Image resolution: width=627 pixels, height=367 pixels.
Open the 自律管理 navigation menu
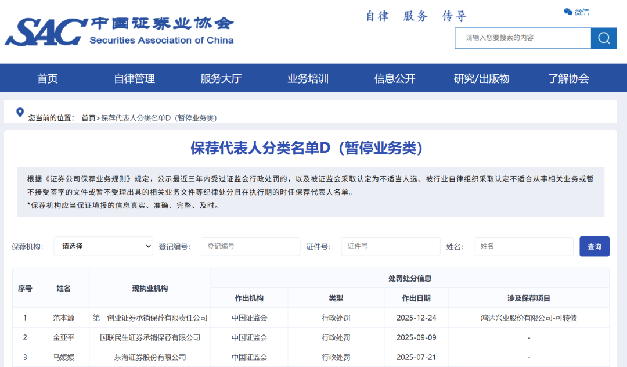(x=134, y=78)
